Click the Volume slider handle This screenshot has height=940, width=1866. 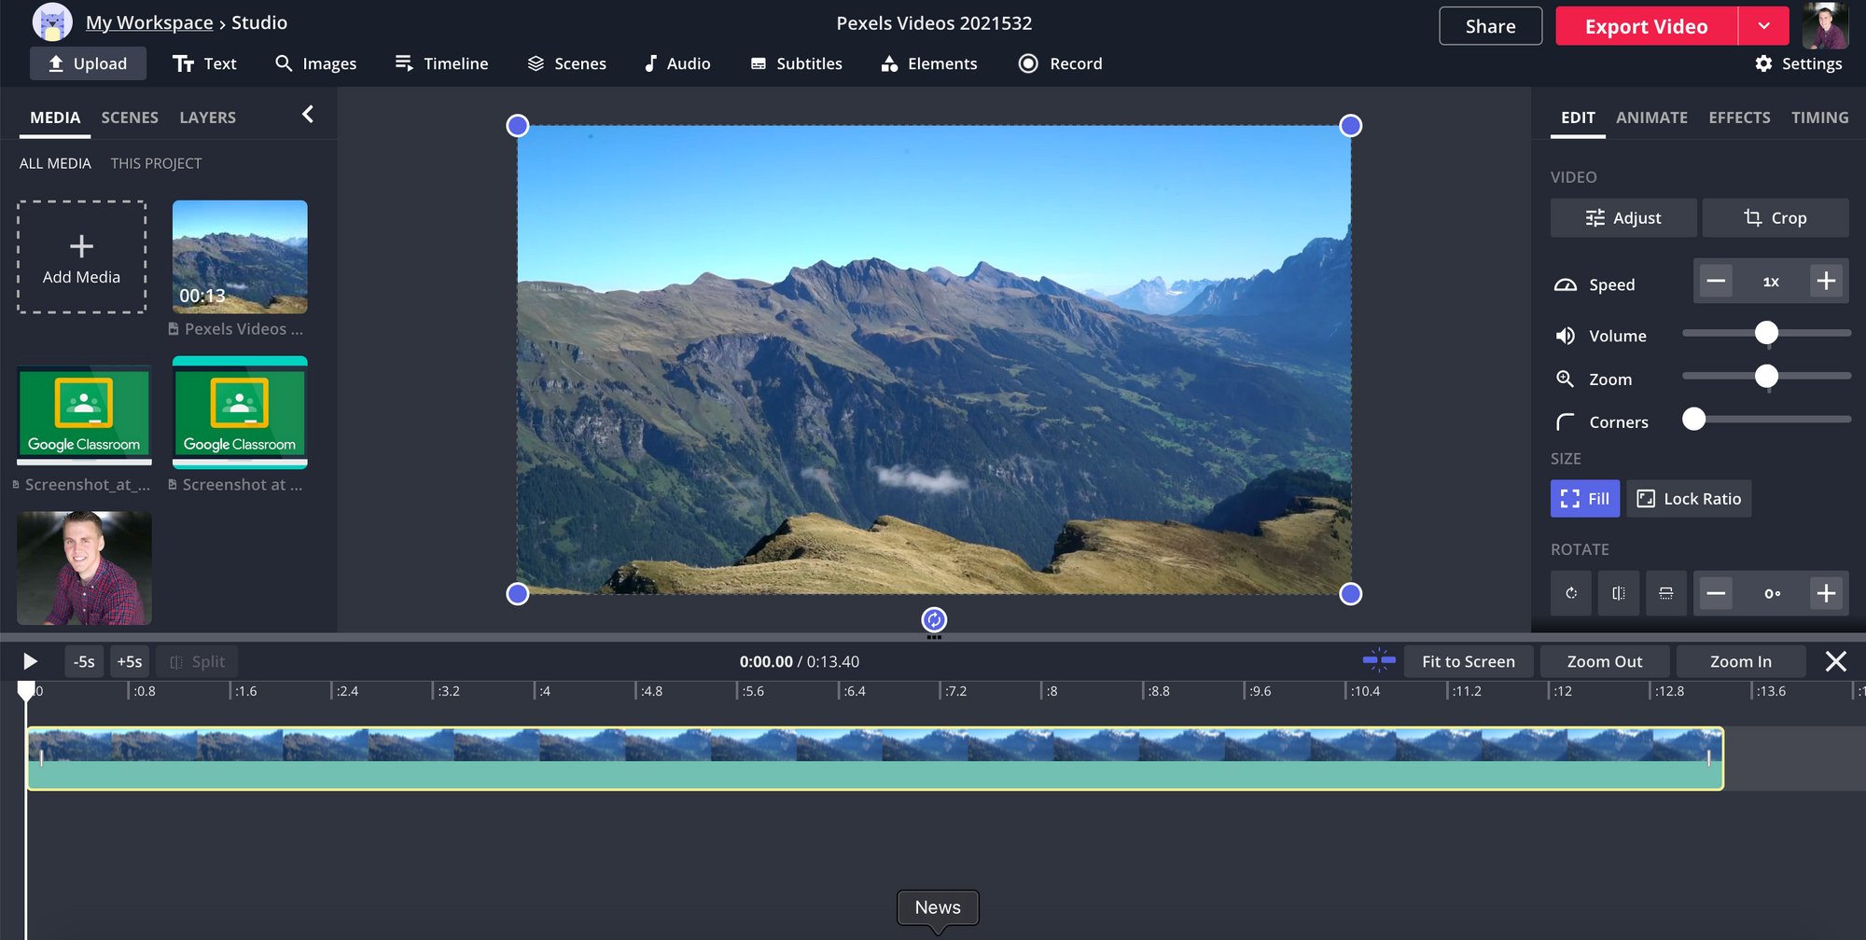click(x=1766, y=333)
